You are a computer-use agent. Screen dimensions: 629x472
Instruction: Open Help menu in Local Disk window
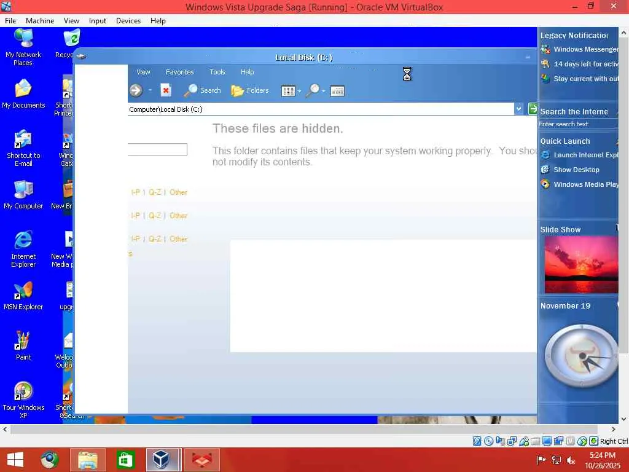click(247, 72)
